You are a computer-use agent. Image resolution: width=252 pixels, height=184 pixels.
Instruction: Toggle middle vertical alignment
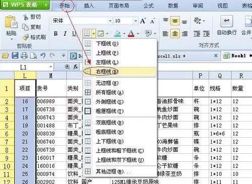175,21
